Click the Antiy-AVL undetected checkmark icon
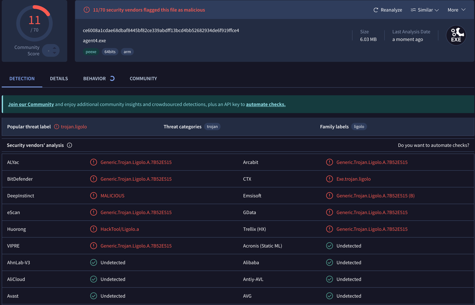 [329, 279]
